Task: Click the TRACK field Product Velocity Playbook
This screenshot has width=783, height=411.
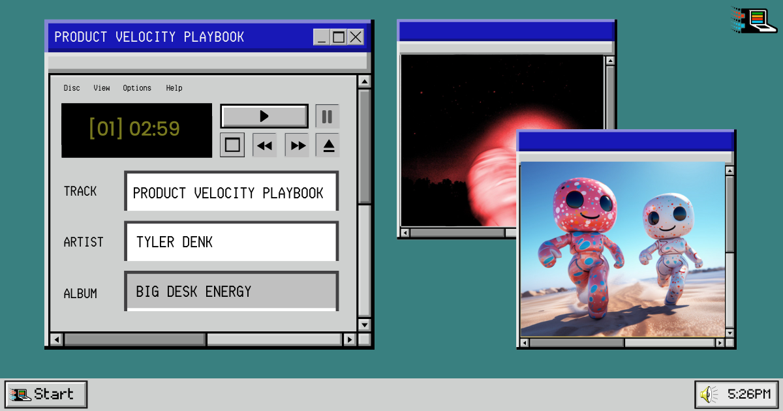Action: click(232, 191)
